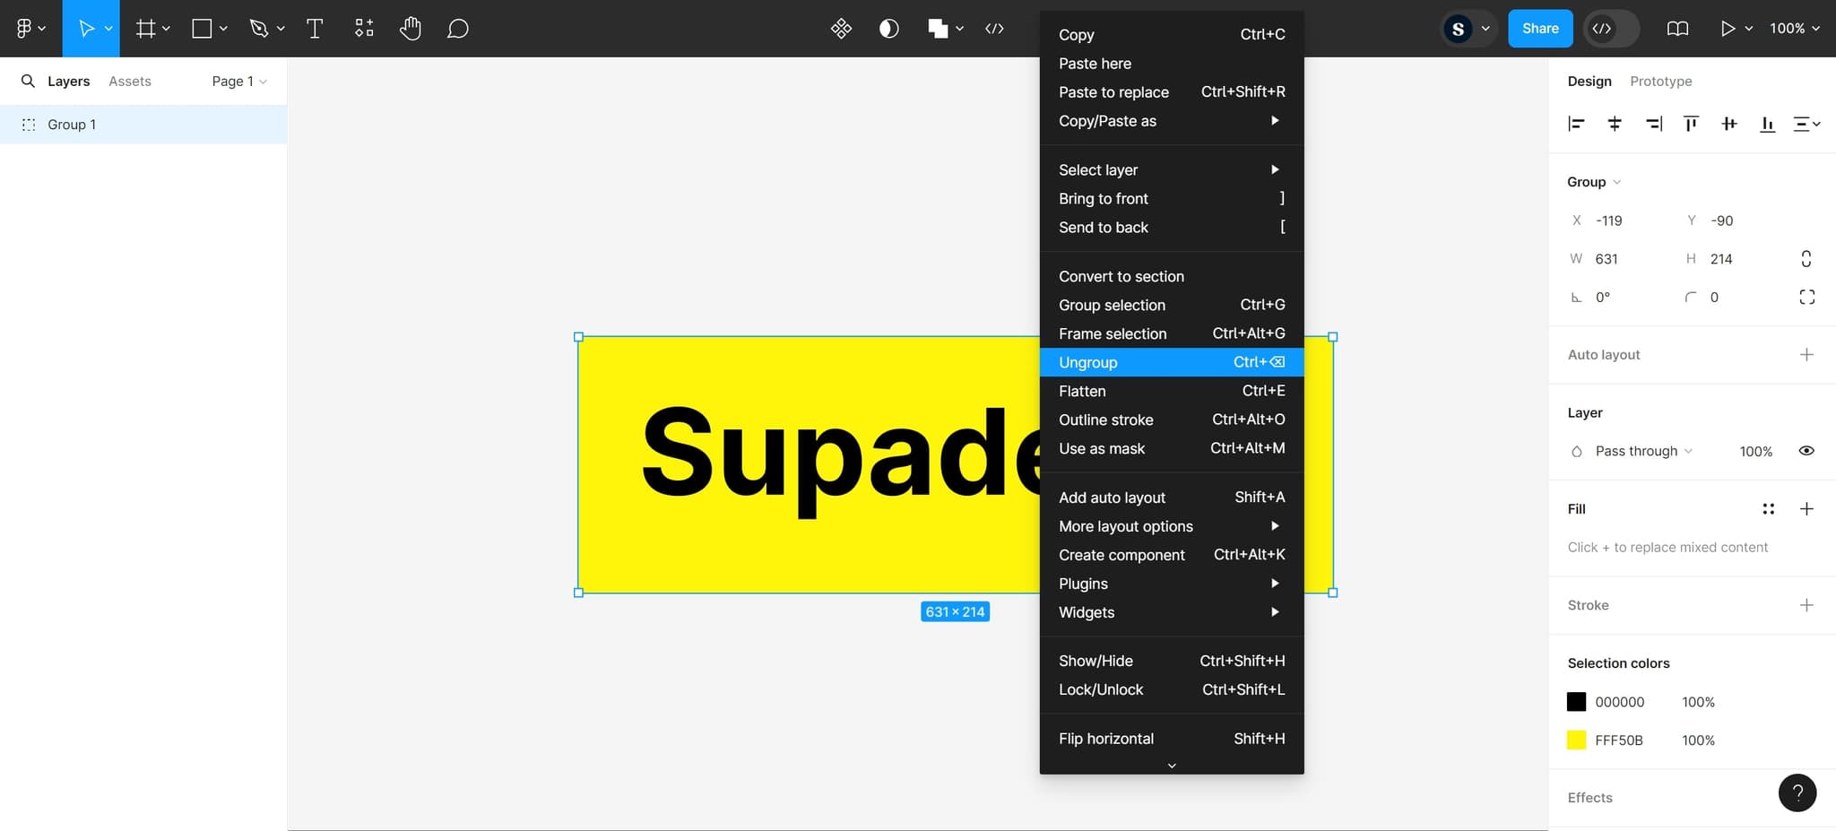Align selection to horizontal centers

point(1615,124)
